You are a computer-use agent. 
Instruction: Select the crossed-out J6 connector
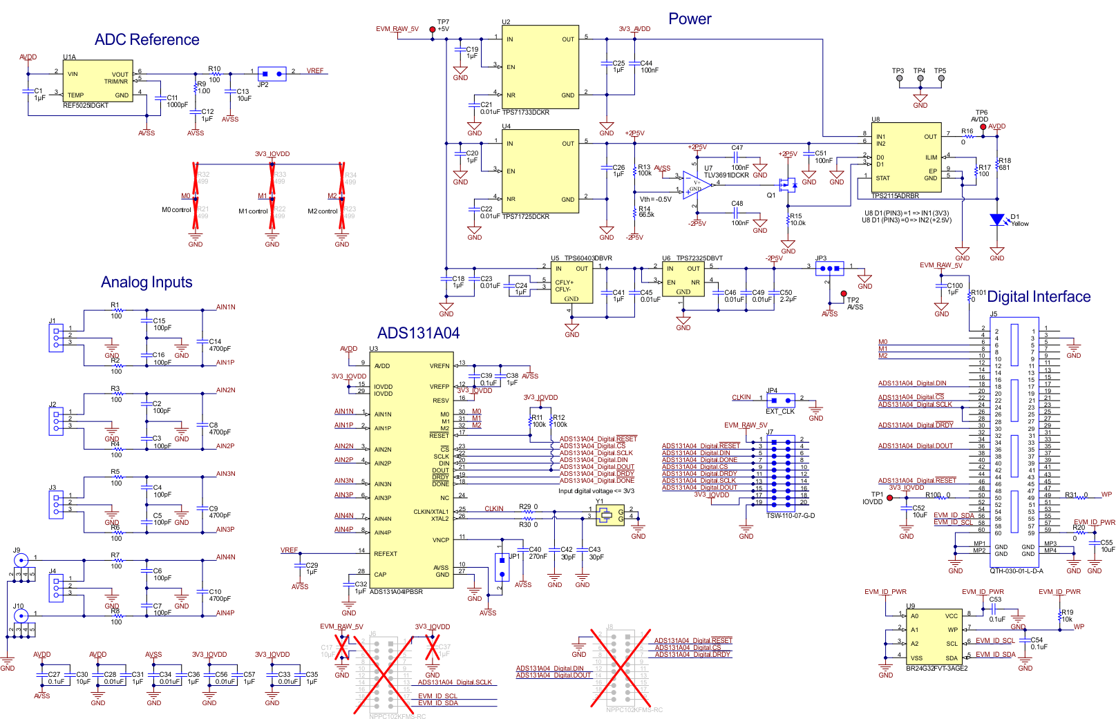point(384,675)
